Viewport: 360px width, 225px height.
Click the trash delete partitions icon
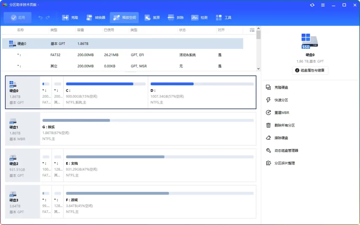[268, 125]
